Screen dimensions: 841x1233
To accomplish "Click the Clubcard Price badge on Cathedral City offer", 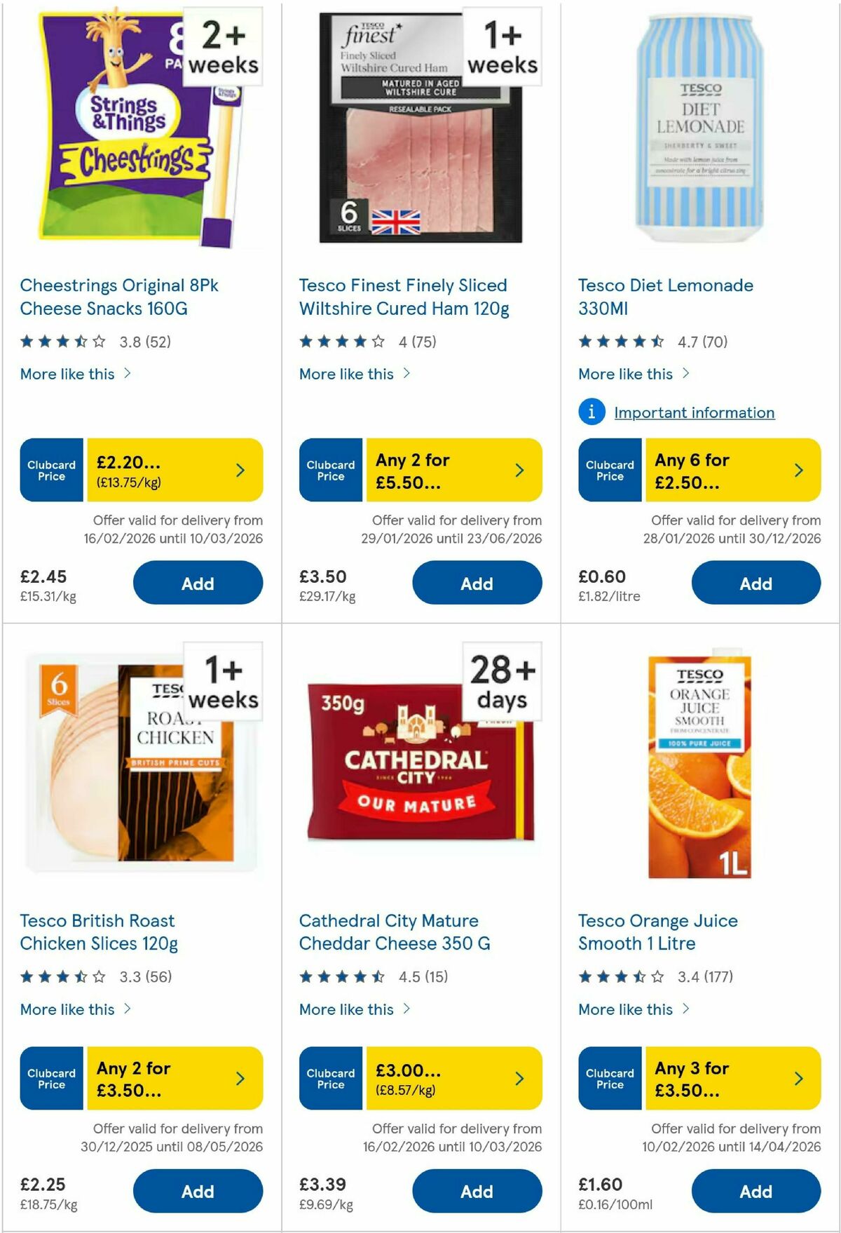I will click(x=329, y=1078).
